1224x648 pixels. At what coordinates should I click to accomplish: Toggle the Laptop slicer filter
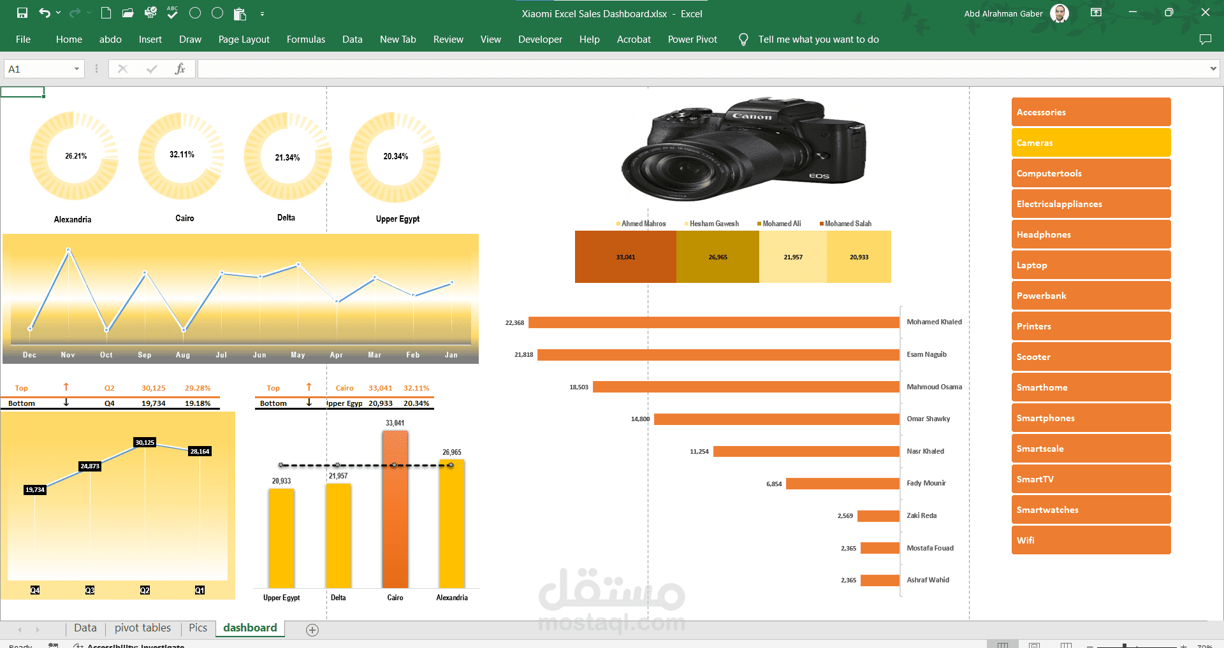[1091, 265]
